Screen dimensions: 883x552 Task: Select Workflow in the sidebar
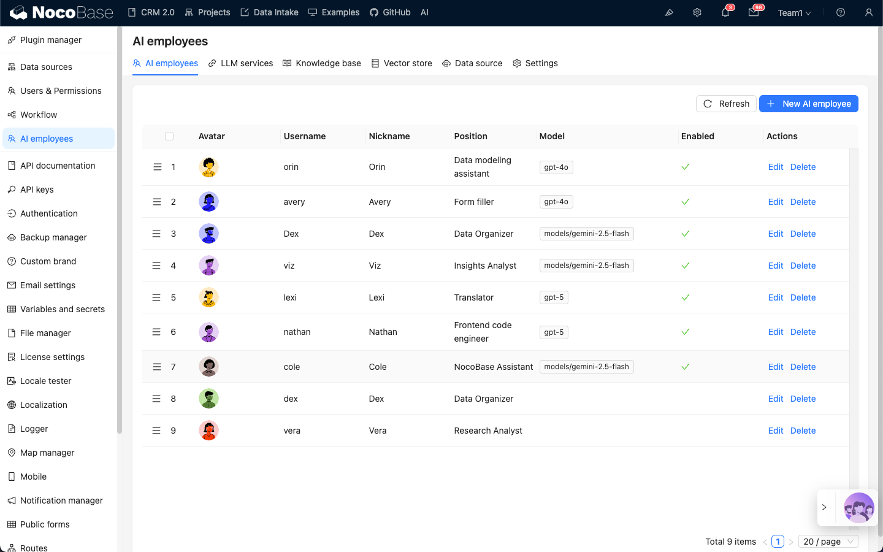(x=39, y=115)
